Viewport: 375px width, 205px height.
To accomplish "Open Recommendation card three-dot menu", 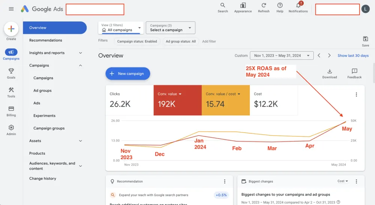I will (x=225, y=181).
